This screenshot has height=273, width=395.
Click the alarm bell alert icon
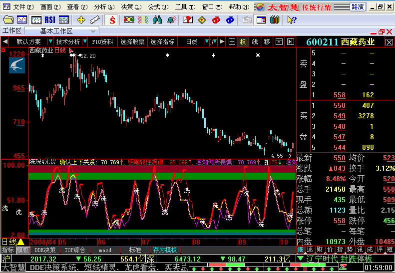point(171,19)
